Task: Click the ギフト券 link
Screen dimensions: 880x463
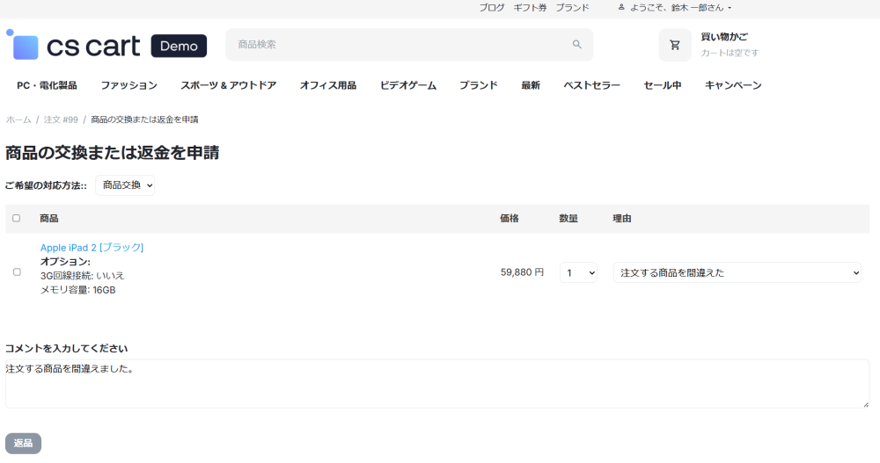Action: [530, 8]
